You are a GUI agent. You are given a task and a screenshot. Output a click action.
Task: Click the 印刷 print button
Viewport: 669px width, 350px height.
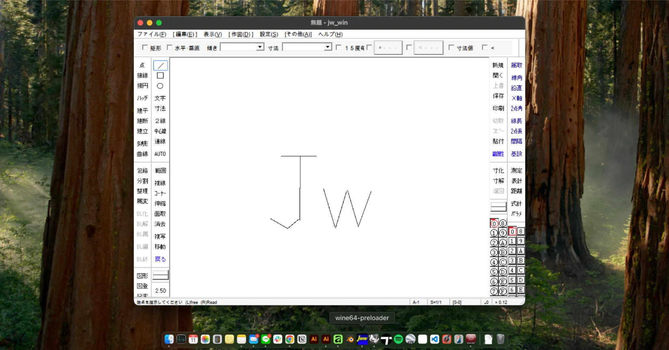498,108
